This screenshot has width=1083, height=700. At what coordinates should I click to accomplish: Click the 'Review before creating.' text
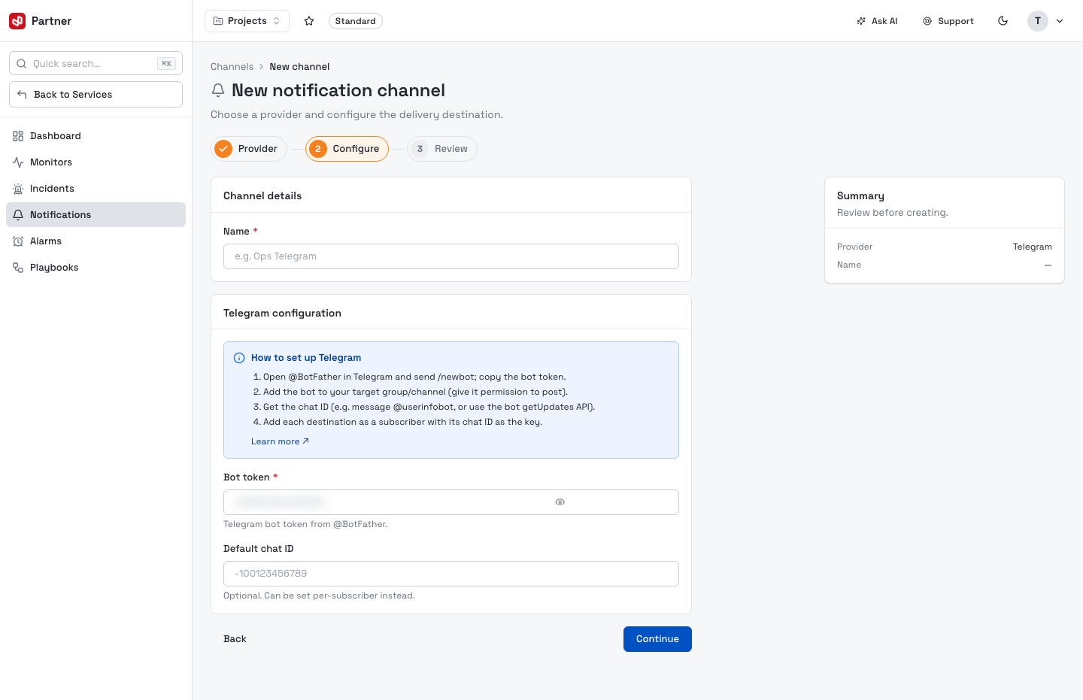[893, 213]
